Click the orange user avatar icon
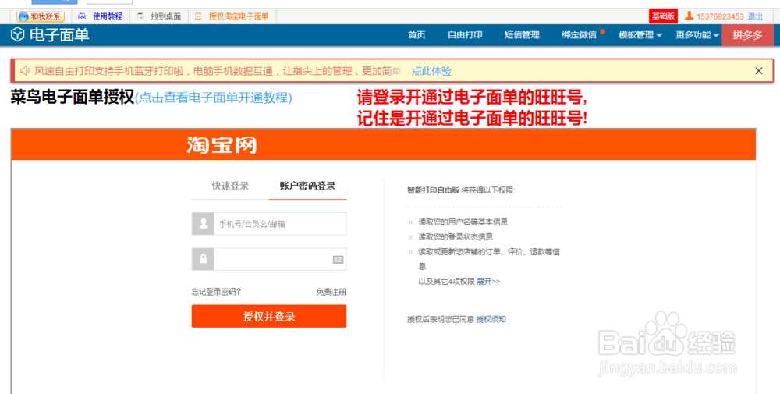 pyautogui.click(x=689, y=16)
